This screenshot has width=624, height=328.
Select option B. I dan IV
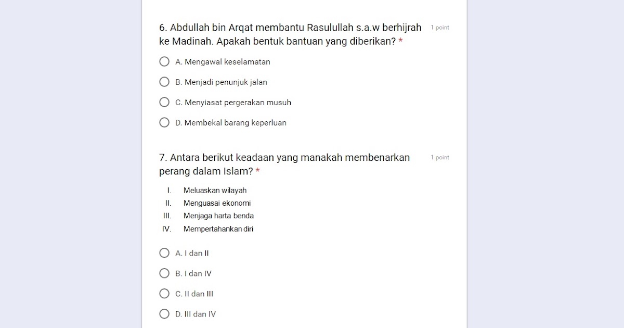coord(164,273)
